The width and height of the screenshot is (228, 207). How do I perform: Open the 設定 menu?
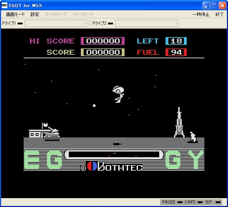35,14
